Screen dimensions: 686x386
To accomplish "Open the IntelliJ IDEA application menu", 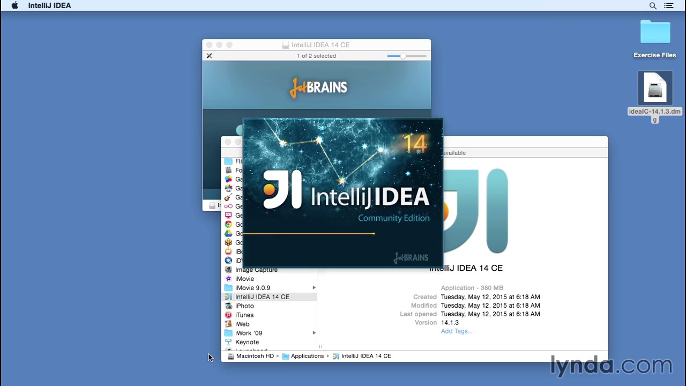I will click(x=49, y=5).
